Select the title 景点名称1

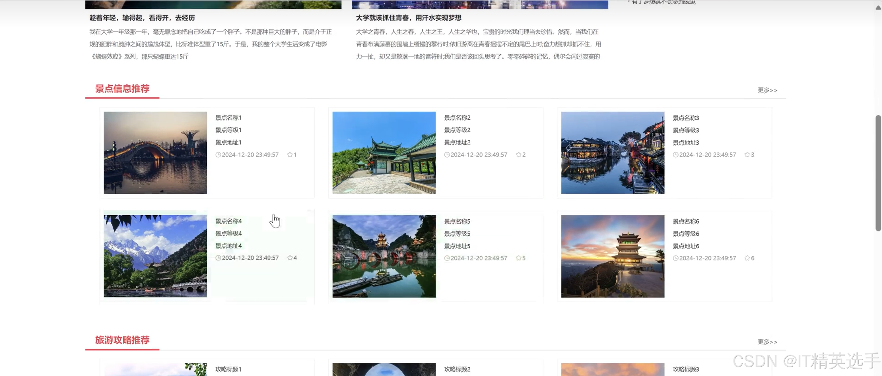tap(228, 118)
